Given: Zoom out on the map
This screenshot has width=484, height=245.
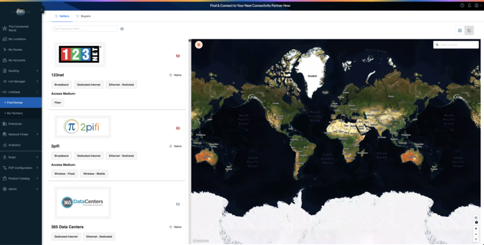Looking at the screenshot, I should click(476, 234).
